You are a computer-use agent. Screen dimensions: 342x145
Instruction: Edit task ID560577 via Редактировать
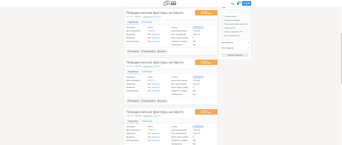[x=148, y=51]
